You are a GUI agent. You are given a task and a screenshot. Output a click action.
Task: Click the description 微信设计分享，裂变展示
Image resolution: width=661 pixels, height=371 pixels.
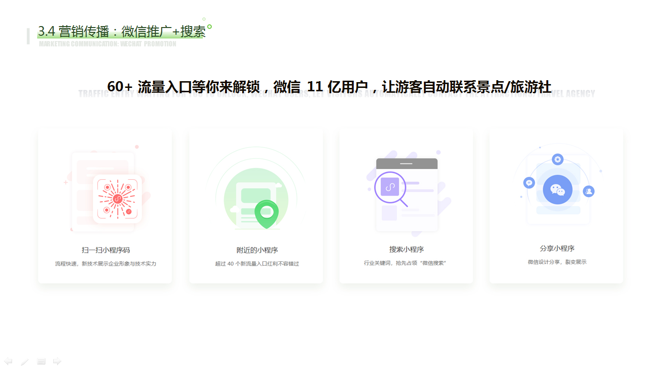coord(557,262)
